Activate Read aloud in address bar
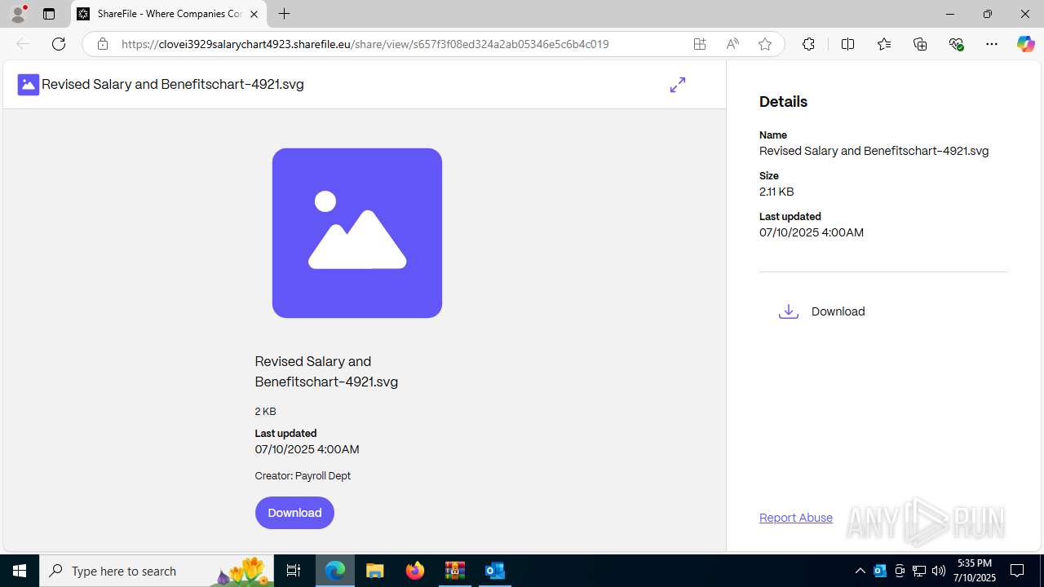 [732, 44]
